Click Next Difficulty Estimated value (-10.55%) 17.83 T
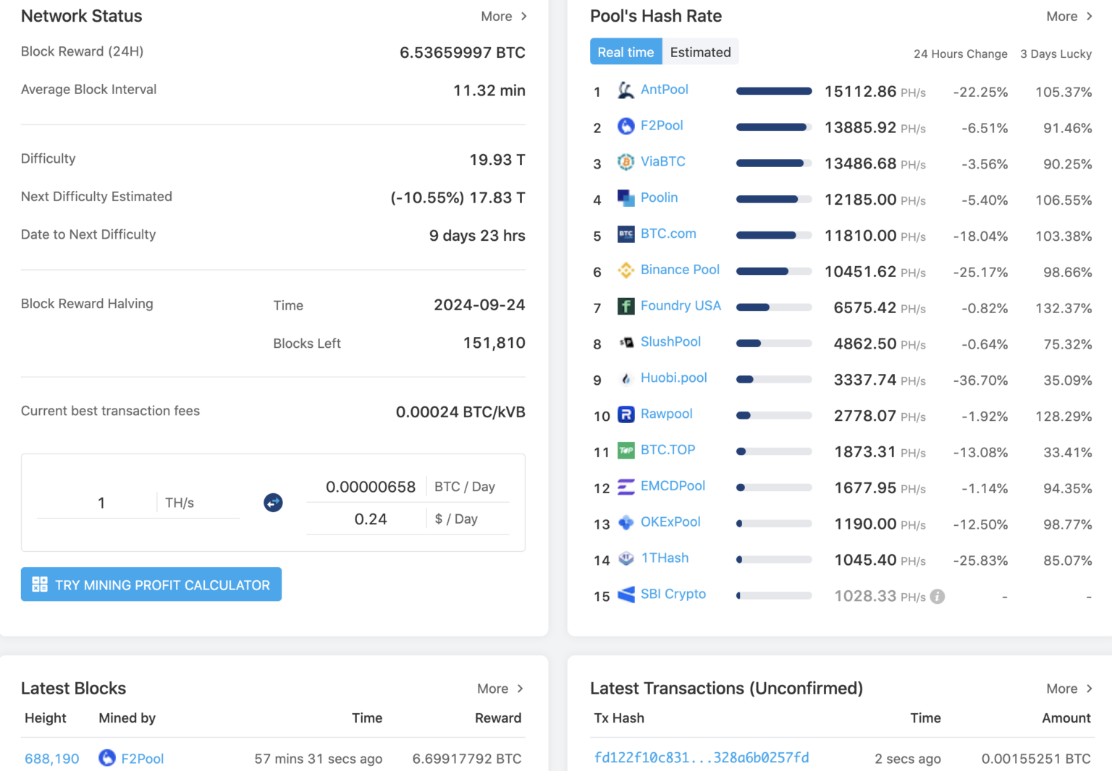 pyautogui.click(x=458, y=197)
